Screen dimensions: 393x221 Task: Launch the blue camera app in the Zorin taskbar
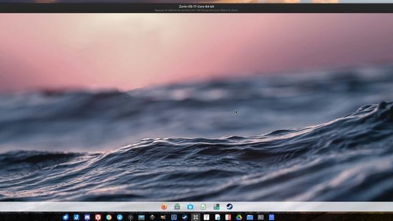coord(190,207)
